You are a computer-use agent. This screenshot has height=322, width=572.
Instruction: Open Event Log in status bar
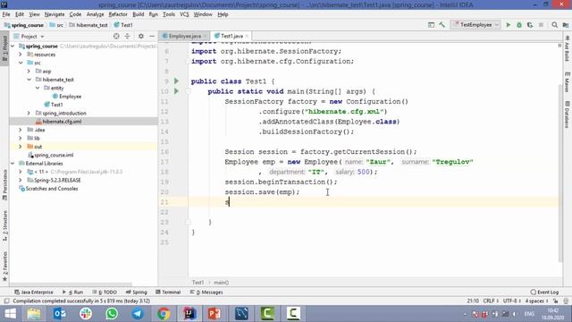click(544, 292)
